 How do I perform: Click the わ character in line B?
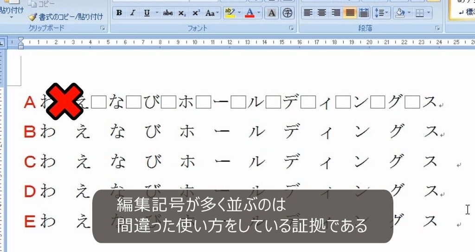[x=48, y=132]
